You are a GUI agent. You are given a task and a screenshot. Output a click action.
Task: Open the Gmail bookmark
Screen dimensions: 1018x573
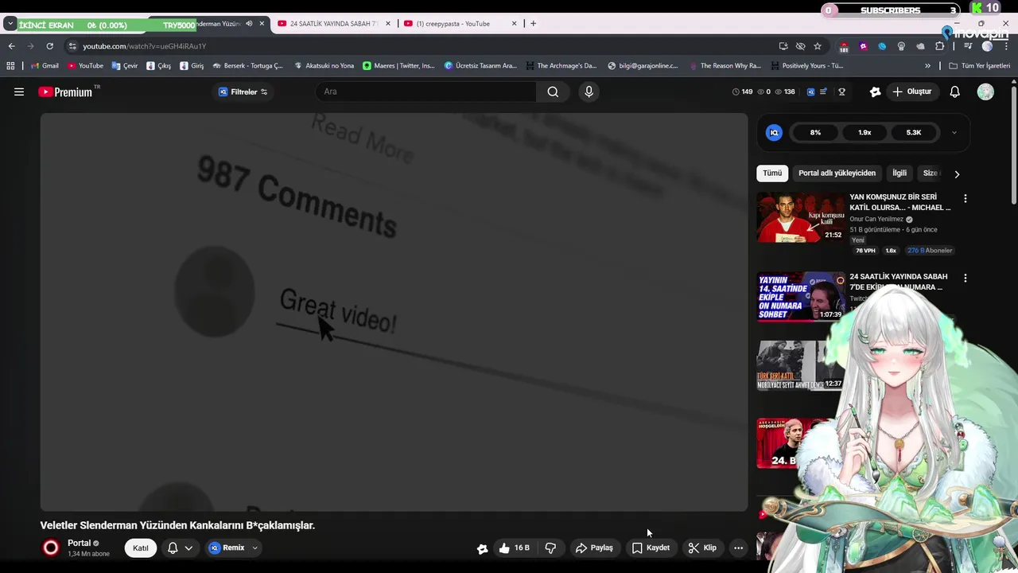click(45, 66)
